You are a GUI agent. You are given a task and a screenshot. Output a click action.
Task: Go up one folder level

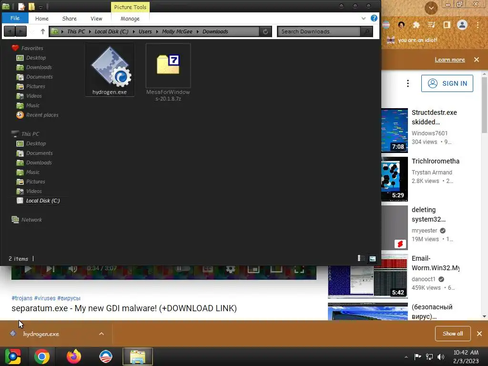pyautogui.click(x=42, y=31)
